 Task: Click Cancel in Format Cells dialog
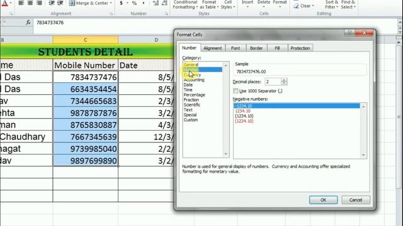(x=356, y=200)
